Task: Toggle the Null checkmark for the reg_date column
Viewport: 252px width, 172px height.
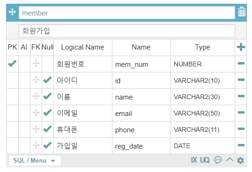Action: point(48,145)
